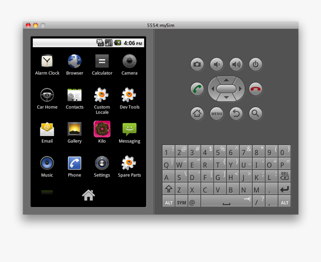321x262 pixels.
Task: Click the Q key
Action: click(x=169, y=163)
